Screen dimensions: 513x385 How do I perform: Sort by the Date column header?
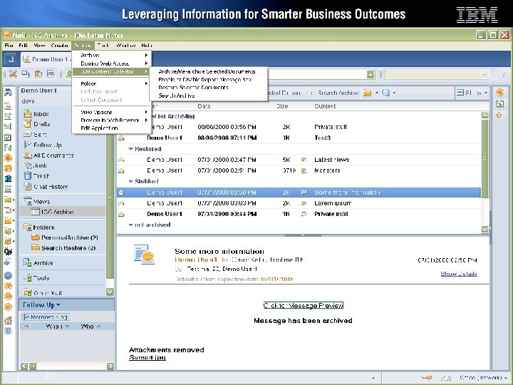[x=204, y=106]
